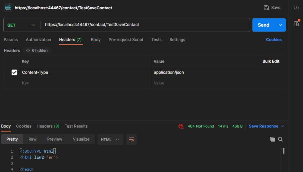Click the blue Send button
This screenshot has width=303, height=172.
[263, 25]
